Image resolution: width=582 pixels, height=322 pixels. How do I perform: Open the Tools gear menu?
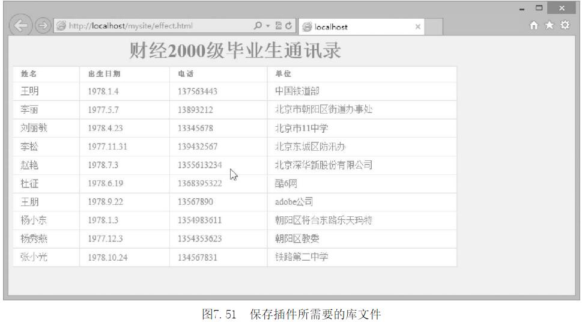click(x=564, y=26)
